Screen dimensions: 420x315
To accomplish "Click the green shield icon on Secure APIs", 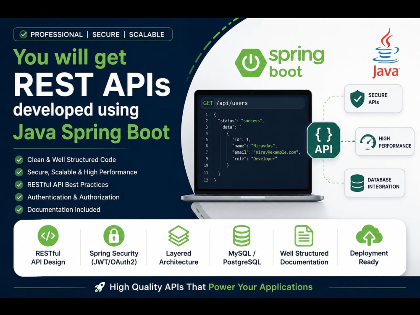I will pos(357,99).
